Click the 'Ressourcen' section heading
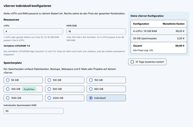This screenshot has height=127, width=193. pyautogui.click(x=11, y=20)
